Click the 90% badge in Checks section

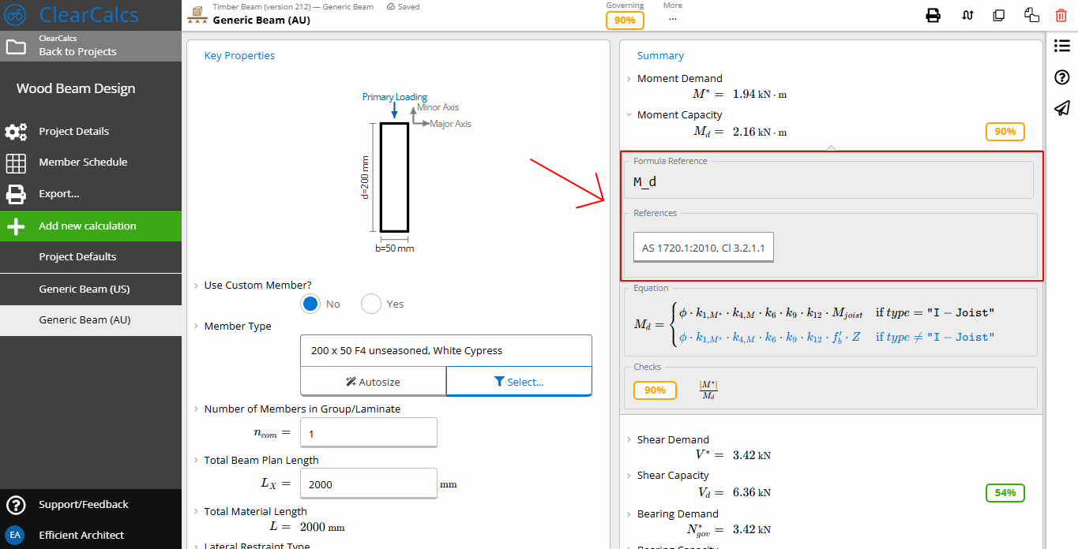pyautogui.click(x=655, y=390)
